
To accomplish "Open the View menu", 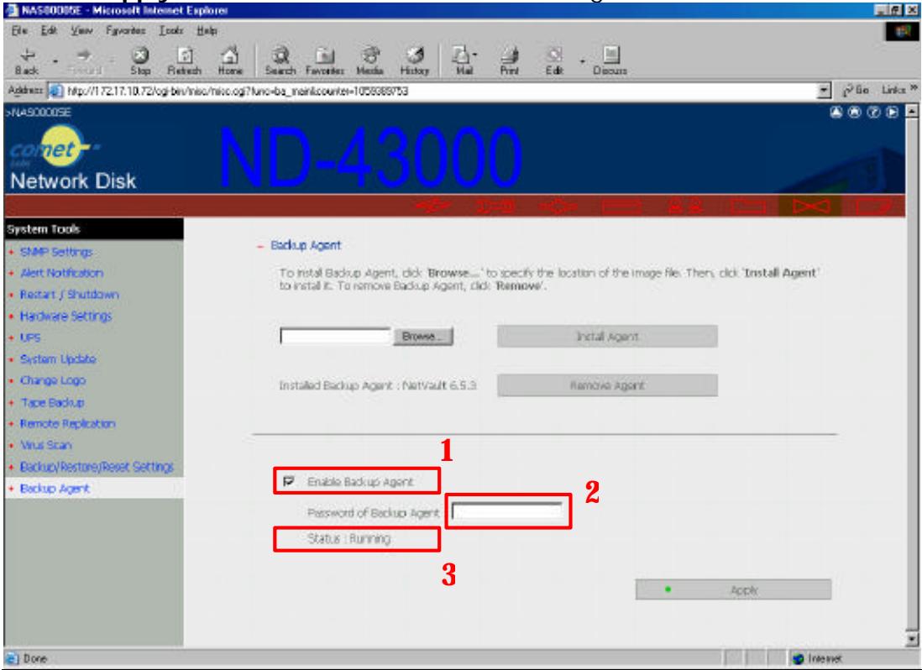I will (81, 30).
